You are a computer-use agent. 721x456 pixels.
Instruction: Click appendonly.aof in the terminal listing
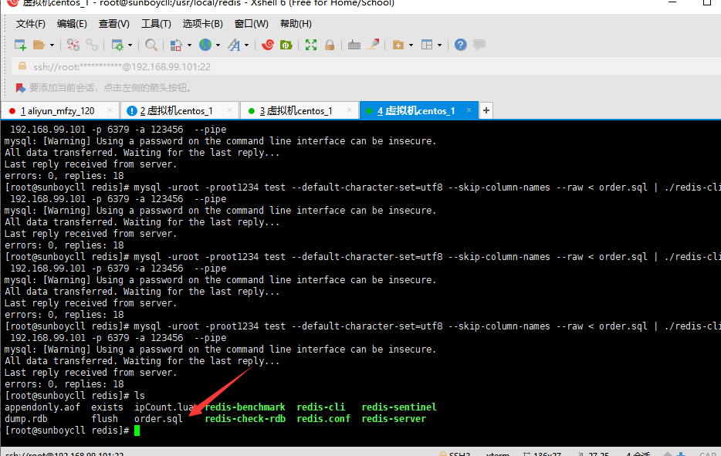[42, 407]
